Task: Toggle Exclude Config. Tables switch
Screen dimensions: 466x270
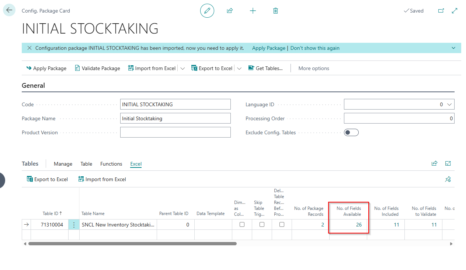Action: (351, 132)
